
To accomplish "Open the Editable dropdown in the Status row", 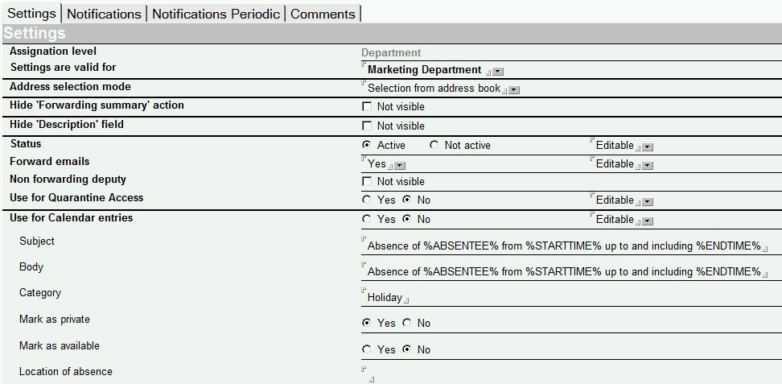I will coord(648,147).
